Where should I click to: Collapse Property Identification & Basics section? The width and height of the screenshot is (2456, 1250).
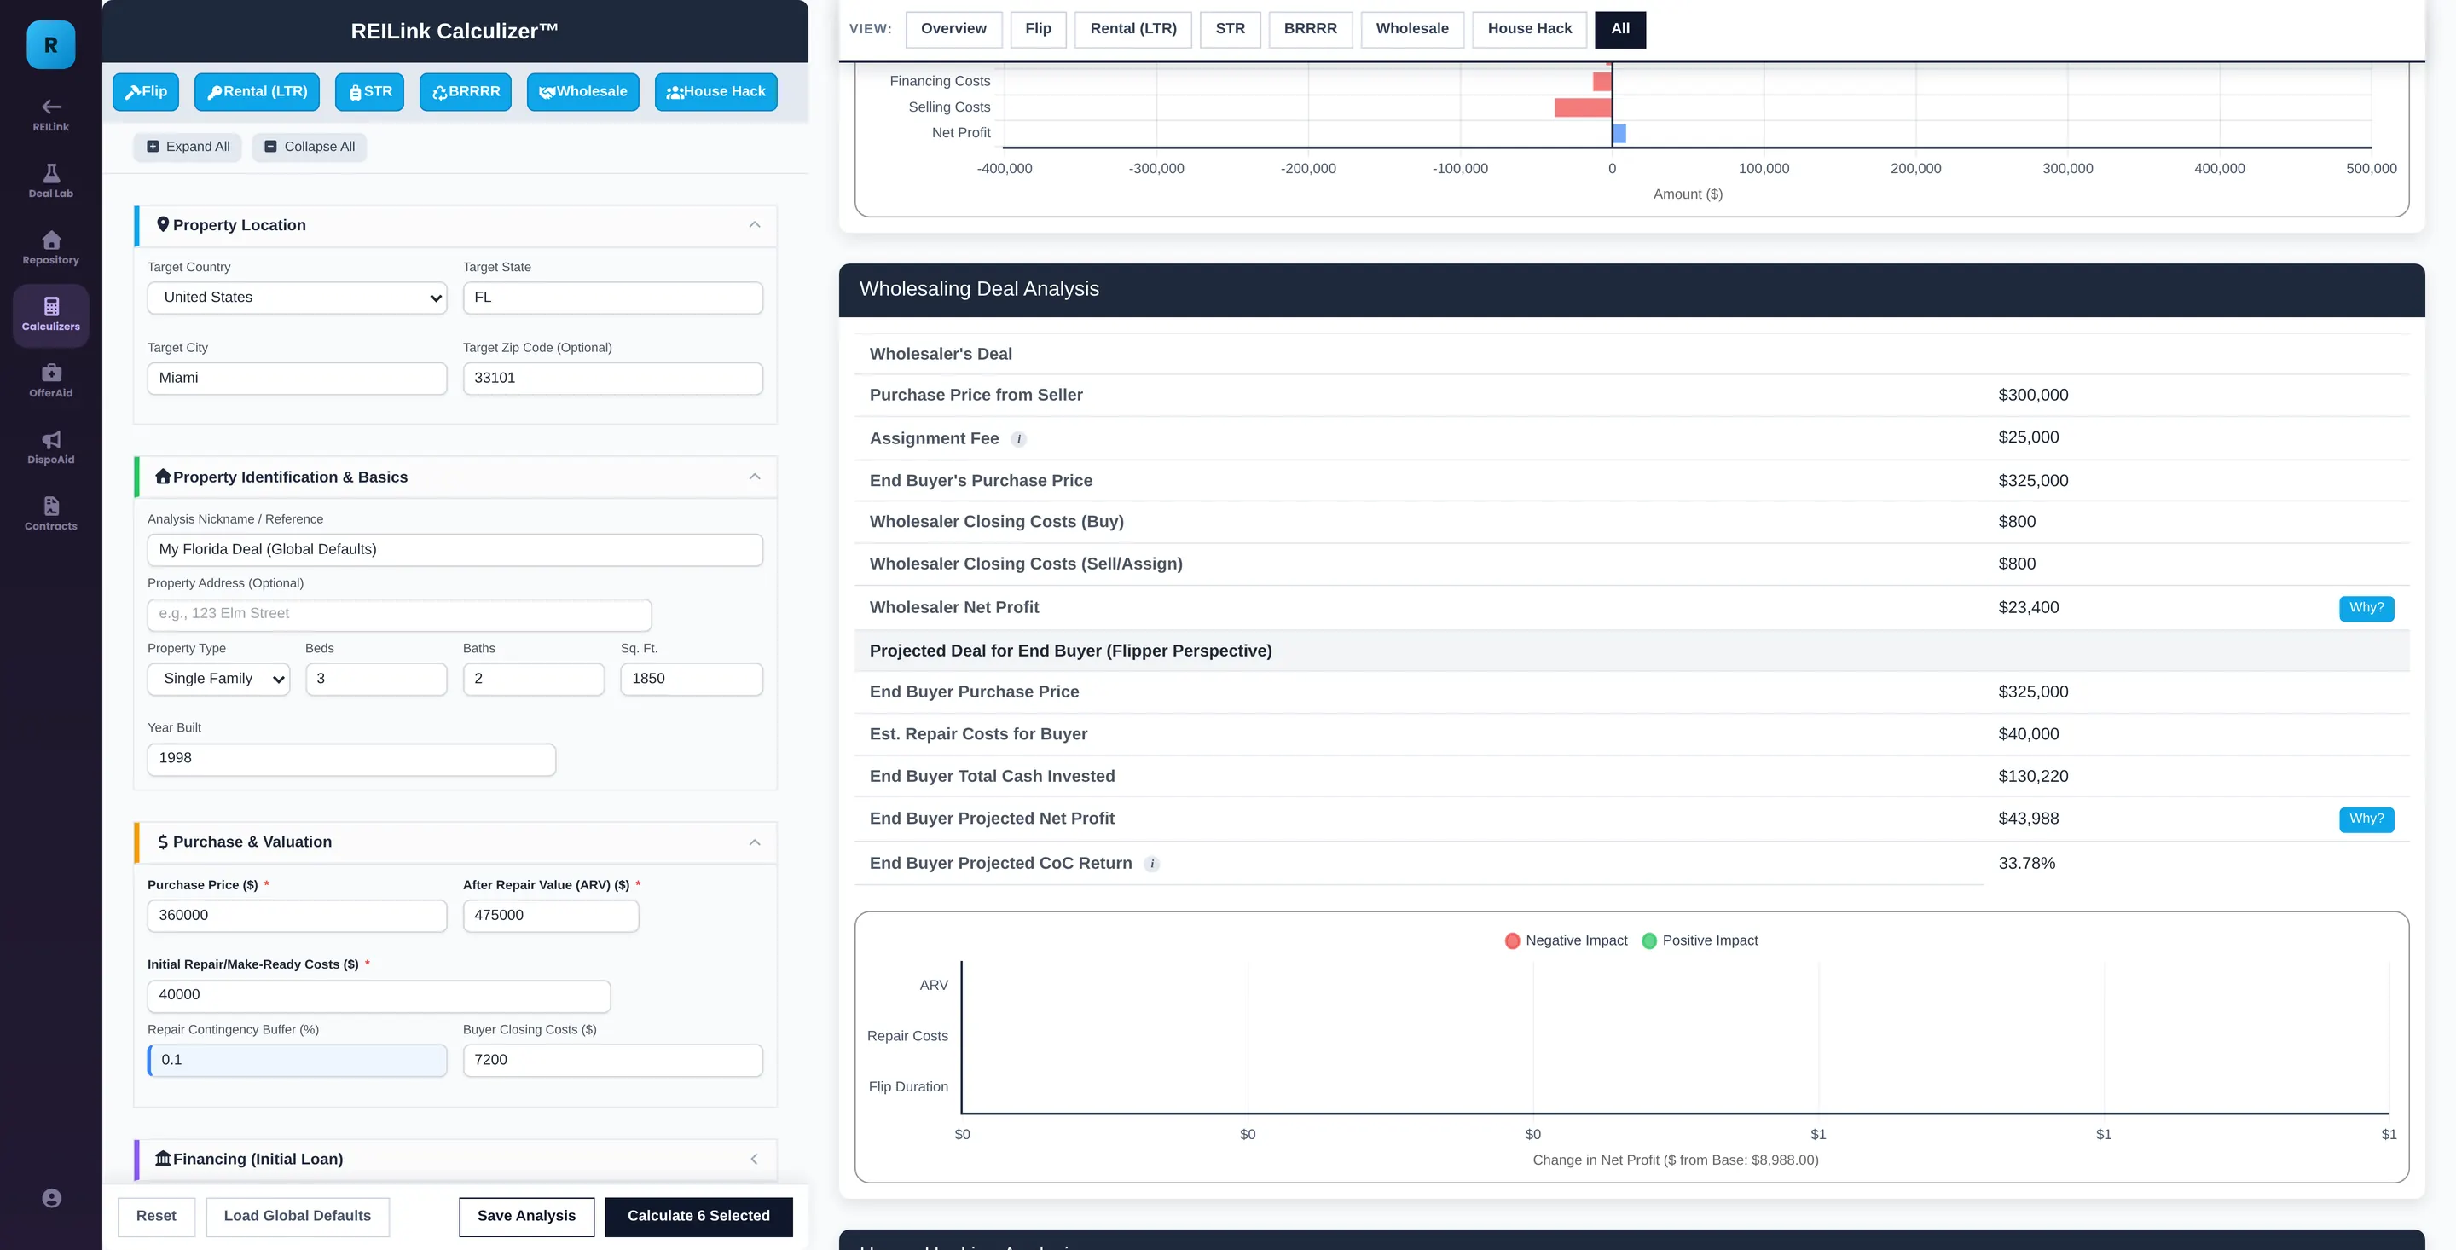point(754,477)
